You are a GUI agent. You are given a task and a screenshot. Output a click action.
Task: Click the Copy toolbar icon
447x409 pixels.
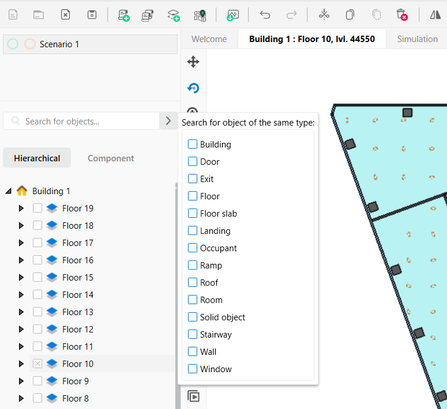tap(350, 14)
